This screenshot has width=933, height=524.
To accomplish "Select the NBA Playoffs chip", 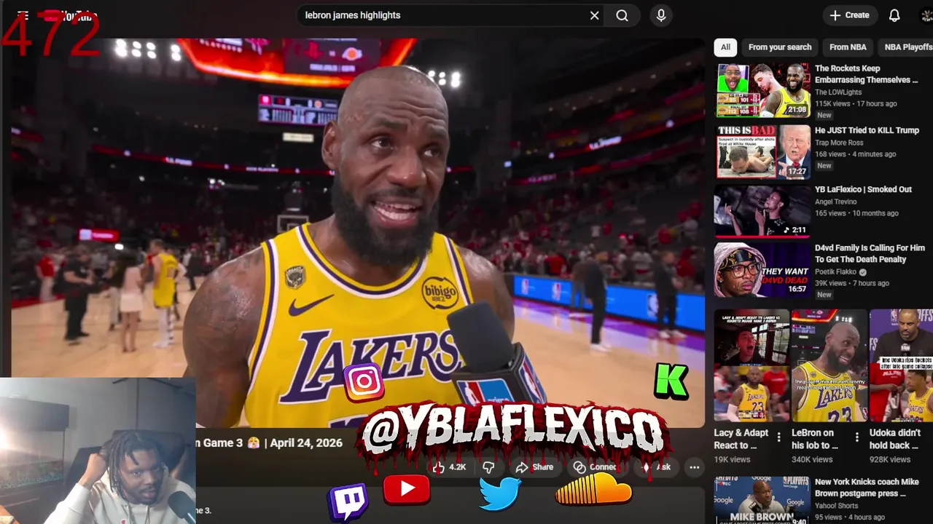I will pos(907,47).
